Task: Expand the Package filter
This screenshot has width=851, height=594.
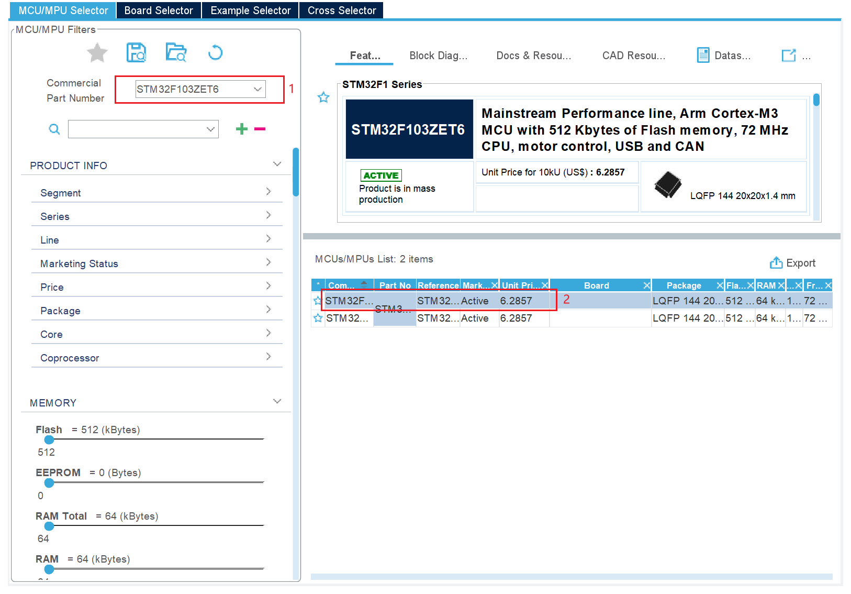Action: [x=268, y=310]
